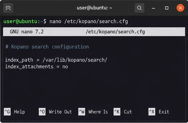Select the Where Is label
Image resolution: width=188 pixels, height=123 pixels.
click(98, 112)
